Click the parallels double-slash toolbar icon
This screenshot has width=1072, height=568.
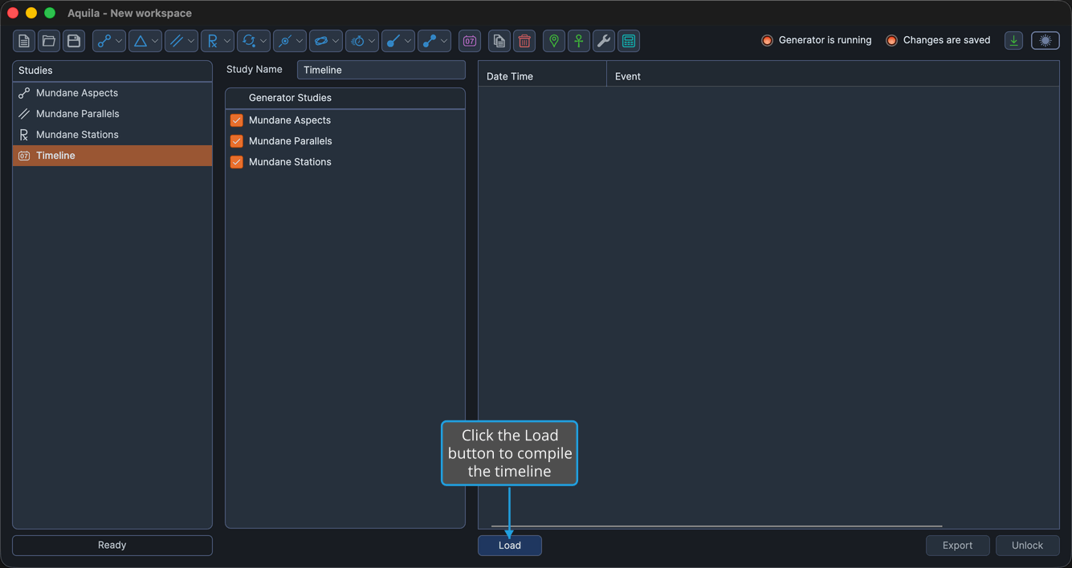click(x=176, y=41)
